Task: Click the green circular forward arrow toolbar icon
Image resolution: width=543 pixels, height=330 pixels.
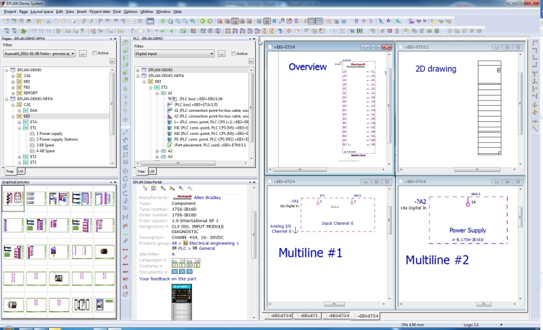Action: [x=210, y=22]
